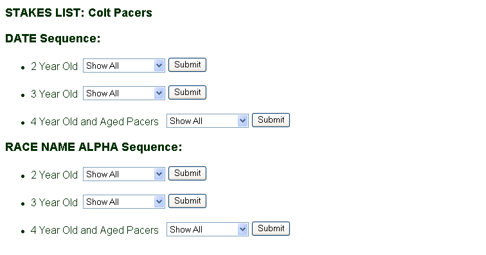The width and height of the screenshot is (486, 255).
Task: Open the 3 Year Old dropdown under DATE Sequence
Action: (x=123, y=93)
